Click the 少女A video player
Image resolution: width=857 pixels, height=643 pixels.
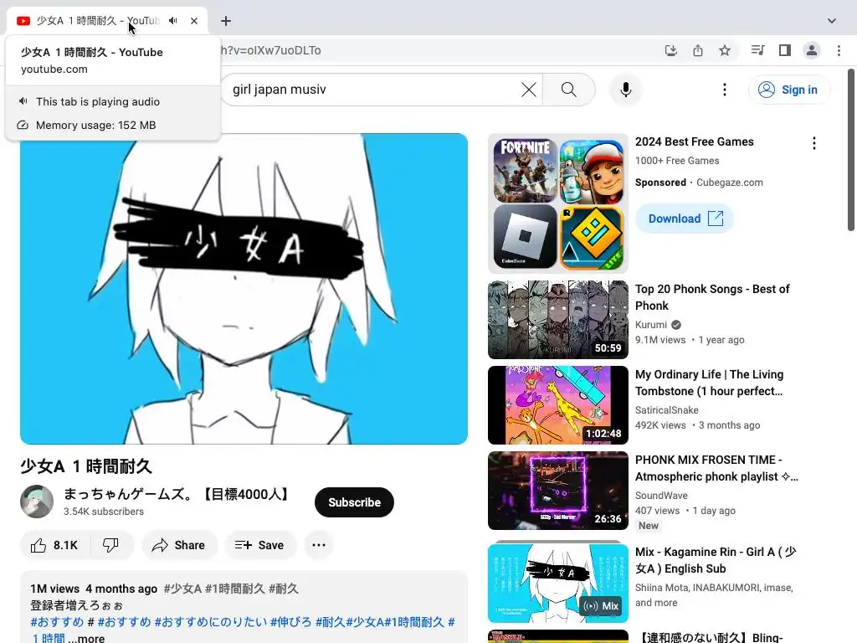[x=244, y=289]
